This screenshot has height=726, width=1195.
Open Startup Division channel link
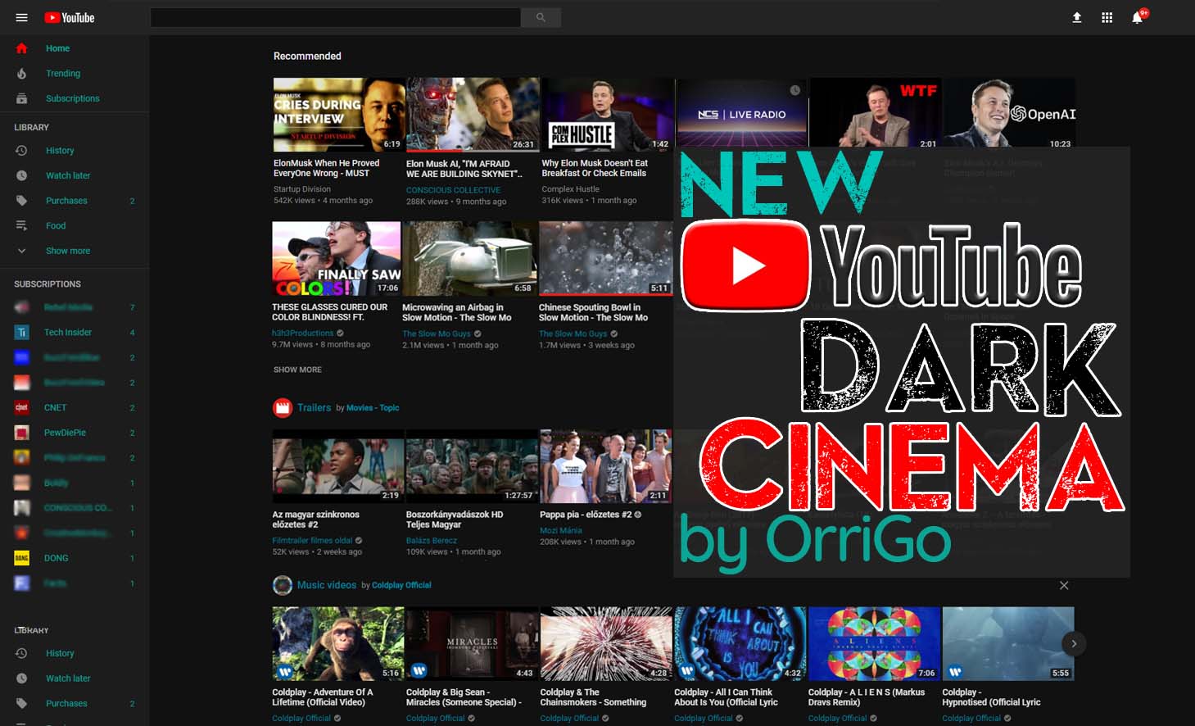(302, 189)
